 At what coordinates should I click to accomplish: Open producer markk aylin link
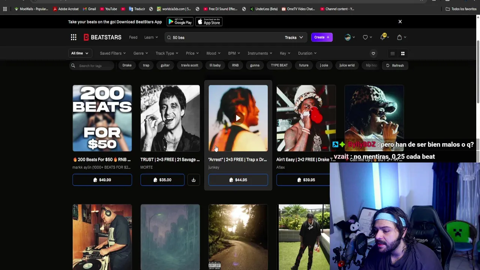tap(101, 167)
